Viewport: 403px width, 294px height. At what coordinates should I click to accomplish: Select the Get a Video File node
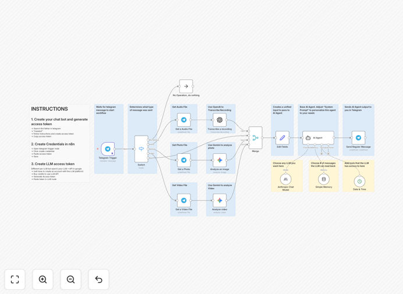click(184, 200)
